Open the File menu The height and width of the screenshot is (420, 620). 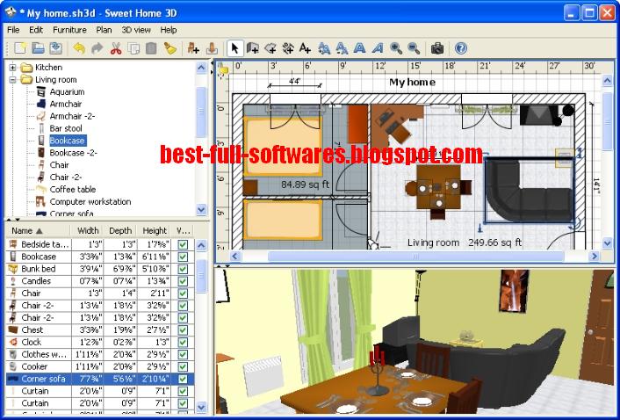(13, 30)
